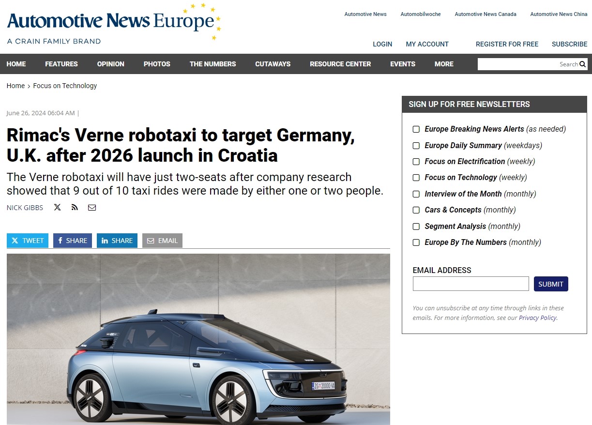Open the Privacy Policy link
This screenshot has height=425, width=592.
point(537,318)
